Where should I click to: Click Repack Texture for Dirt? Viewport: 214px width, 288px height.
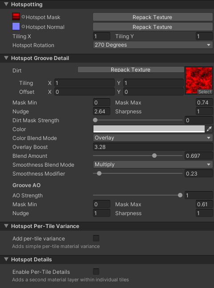[x=131, y=70]
